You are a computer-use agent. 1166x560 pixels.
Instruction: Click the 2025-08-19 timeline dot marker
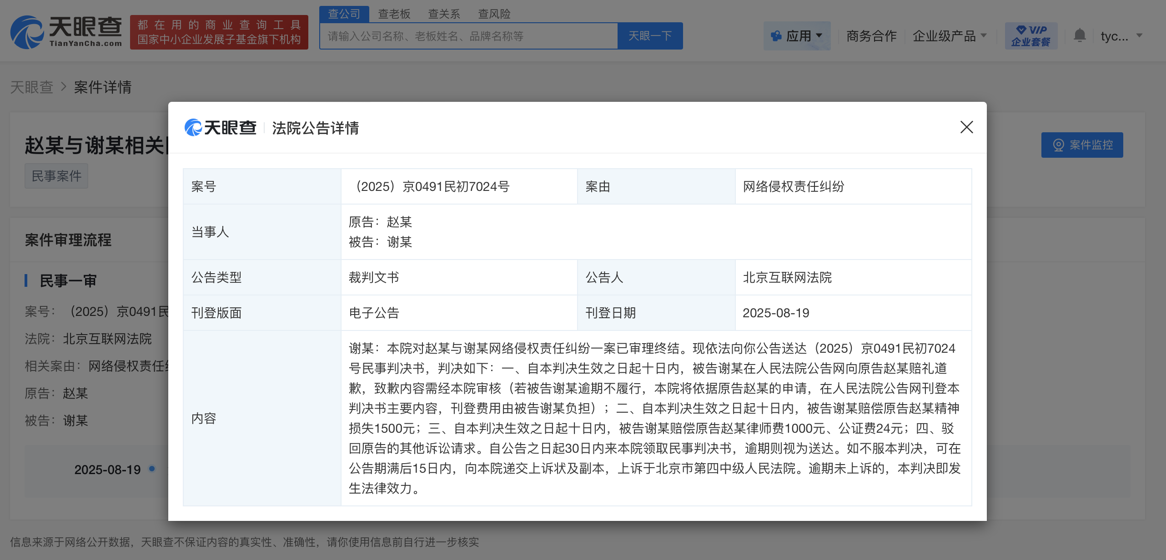[x=152, y=469]
